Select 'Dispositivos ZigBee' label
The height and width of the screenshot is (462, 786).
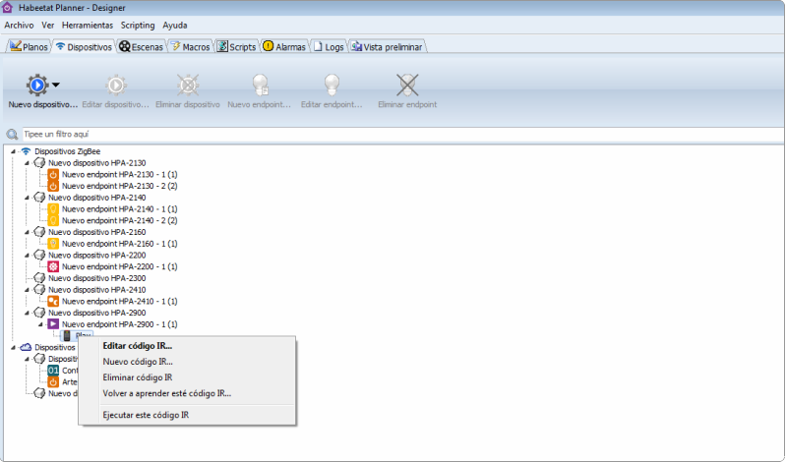pos(67,151)
